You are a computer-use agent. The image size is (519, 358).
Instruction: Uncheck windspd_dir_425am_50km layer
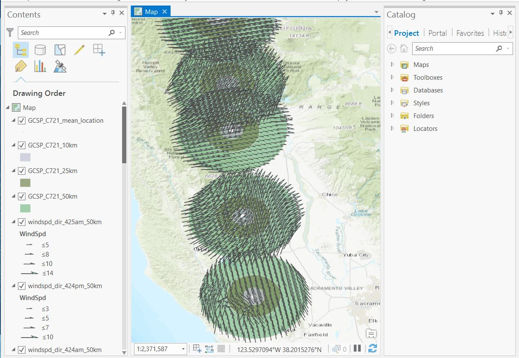click(22, 222)
